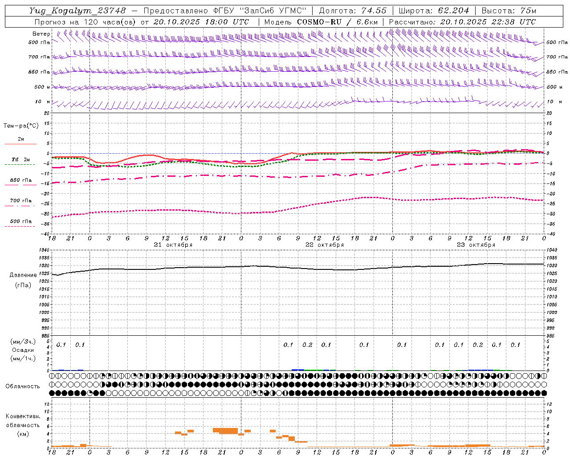Click the 0.2 precipitation value on 23 октября
570x456 pixels.
point(477,345)
